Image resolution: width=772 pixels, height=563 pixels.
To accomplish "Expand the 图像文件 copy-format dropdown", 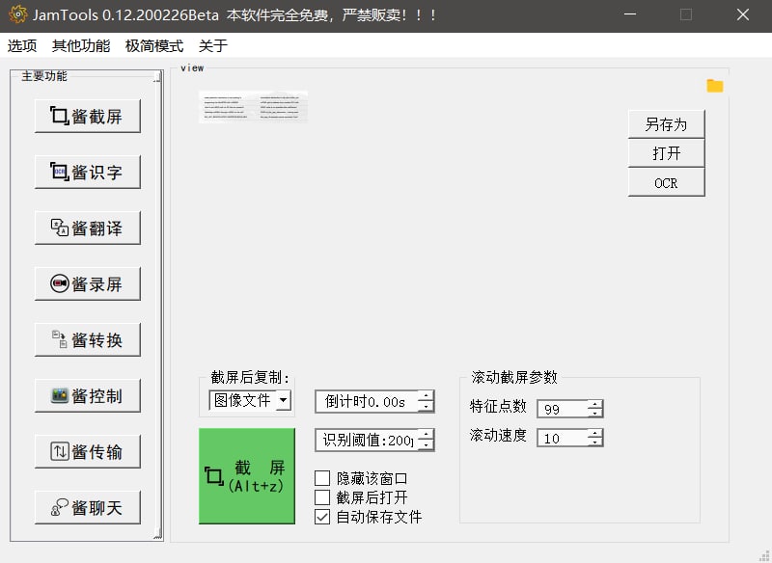I will (x=283, y=400).
